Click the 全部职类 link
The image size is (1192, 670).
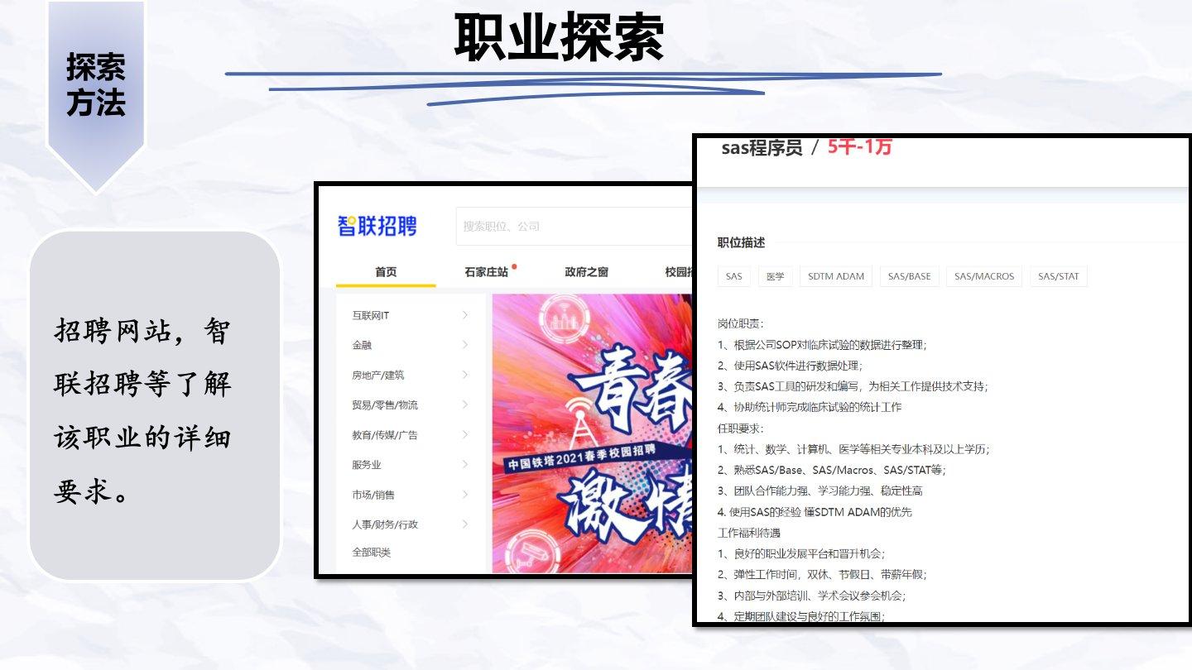pos(371,553)
